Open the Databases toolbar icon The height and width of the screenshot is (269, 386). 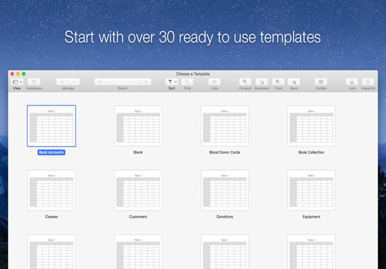point(34,82)
